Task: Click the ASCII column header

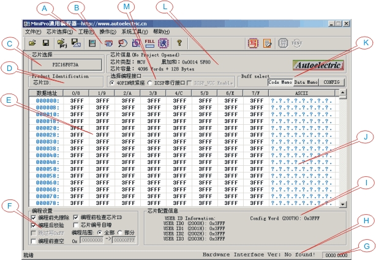Action: 301,93
